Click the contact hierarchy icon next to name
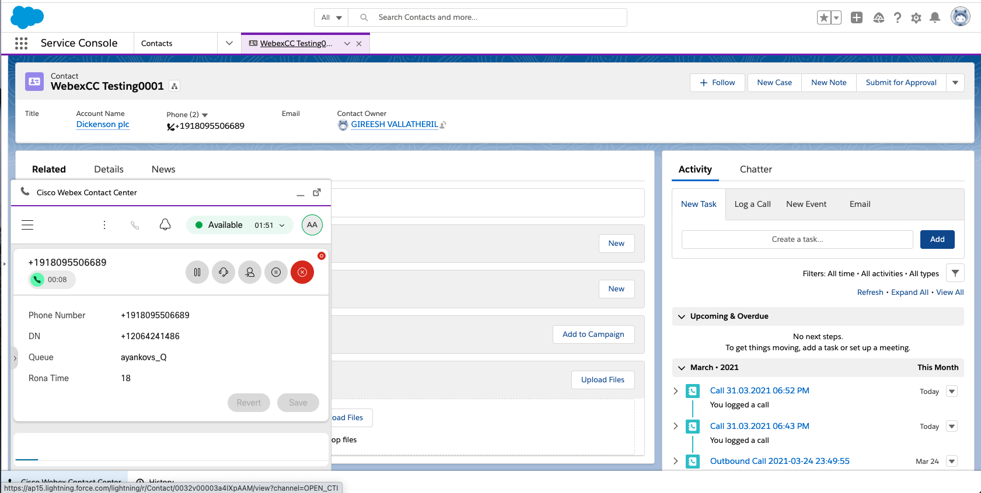 point(174,86)
